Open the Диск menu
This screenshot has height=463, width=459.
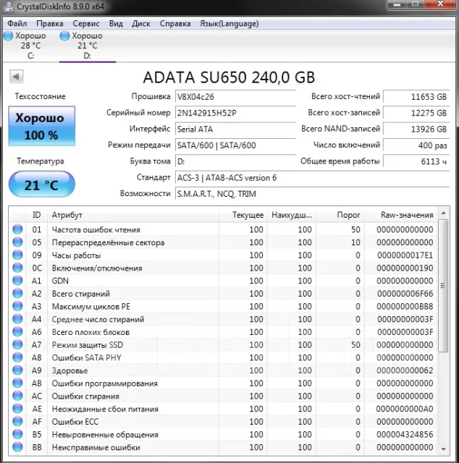point(141,24)
